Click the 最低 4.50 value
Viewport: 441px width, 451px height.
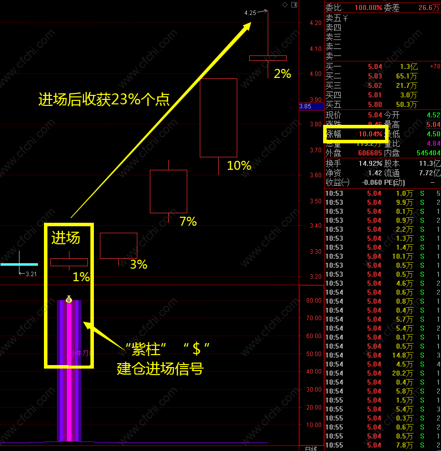[x=434, y=134]
